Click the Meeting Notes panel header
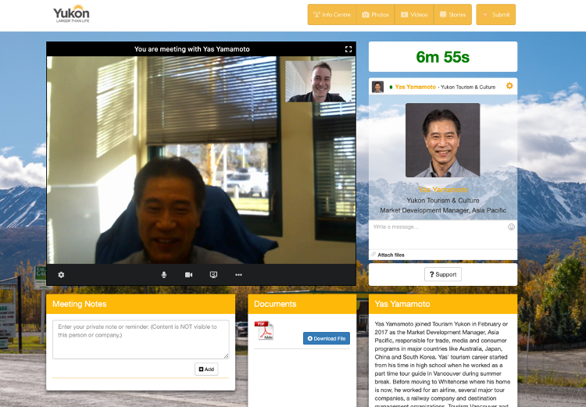 coord(141,304)
